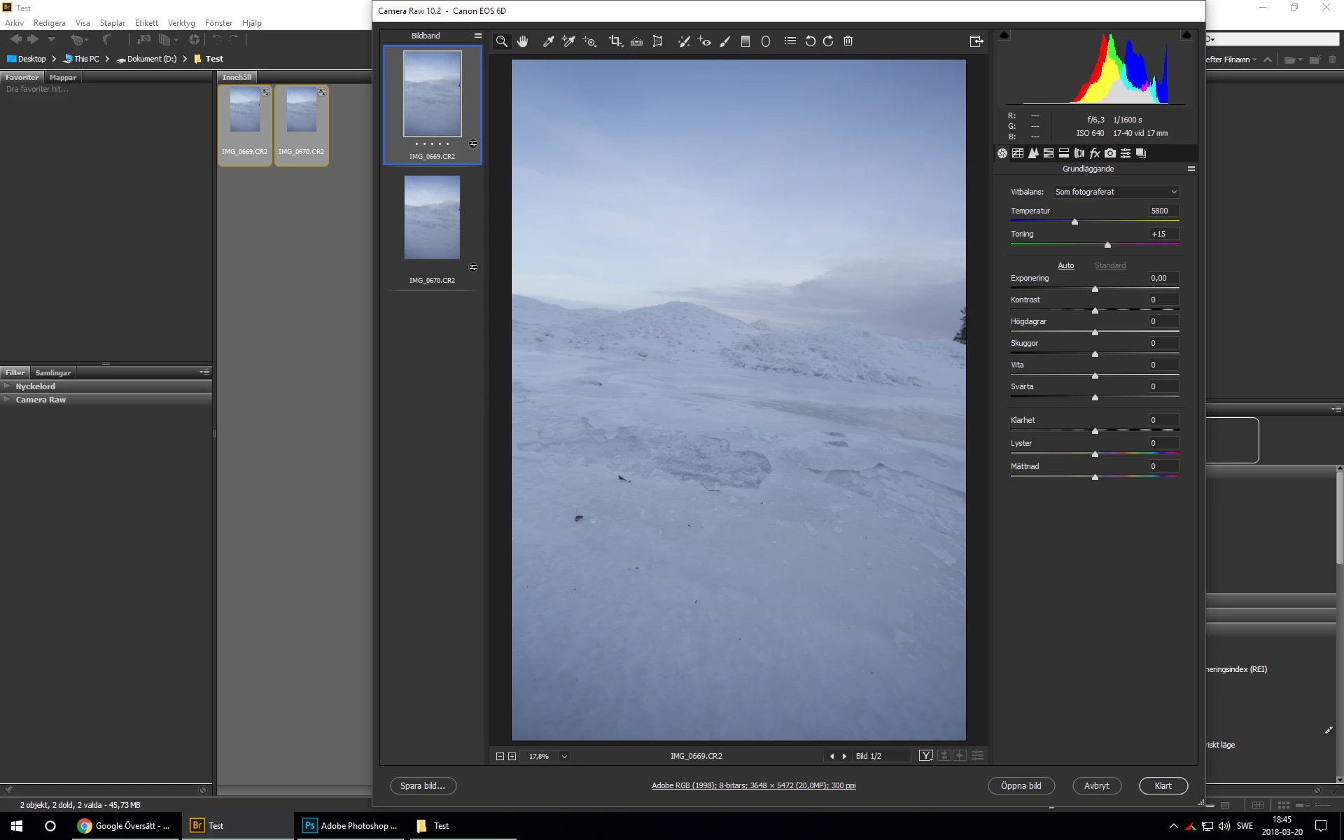Select the Red Eye removal tool

(x=704, y=41)
